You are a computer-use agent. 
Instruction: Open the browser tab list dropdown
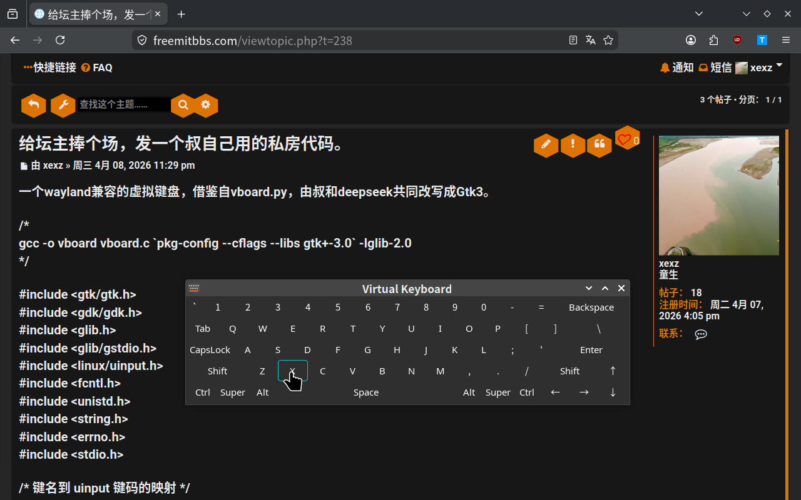click(700, 14)
